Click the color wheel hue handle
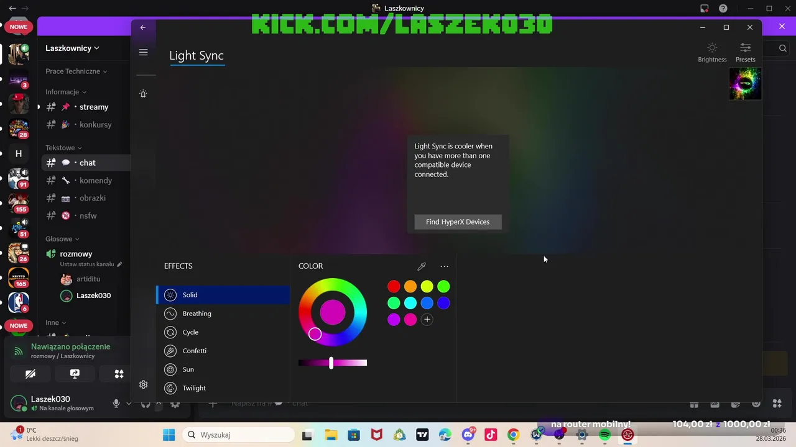The height and width of the screenshot is (447, 796). pyautogui.click(x=315, y=334)
